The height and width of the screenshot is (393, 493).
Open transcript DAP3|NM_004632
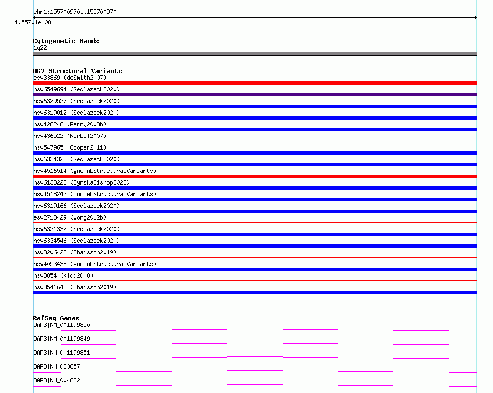point(57,380)
